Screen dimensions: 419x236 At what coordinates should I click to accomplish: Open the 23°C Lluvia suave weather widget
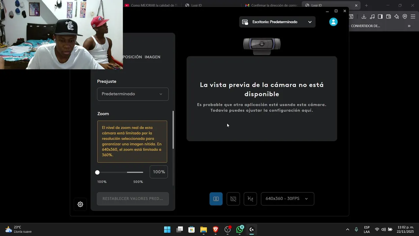click(x=19, y=229)
